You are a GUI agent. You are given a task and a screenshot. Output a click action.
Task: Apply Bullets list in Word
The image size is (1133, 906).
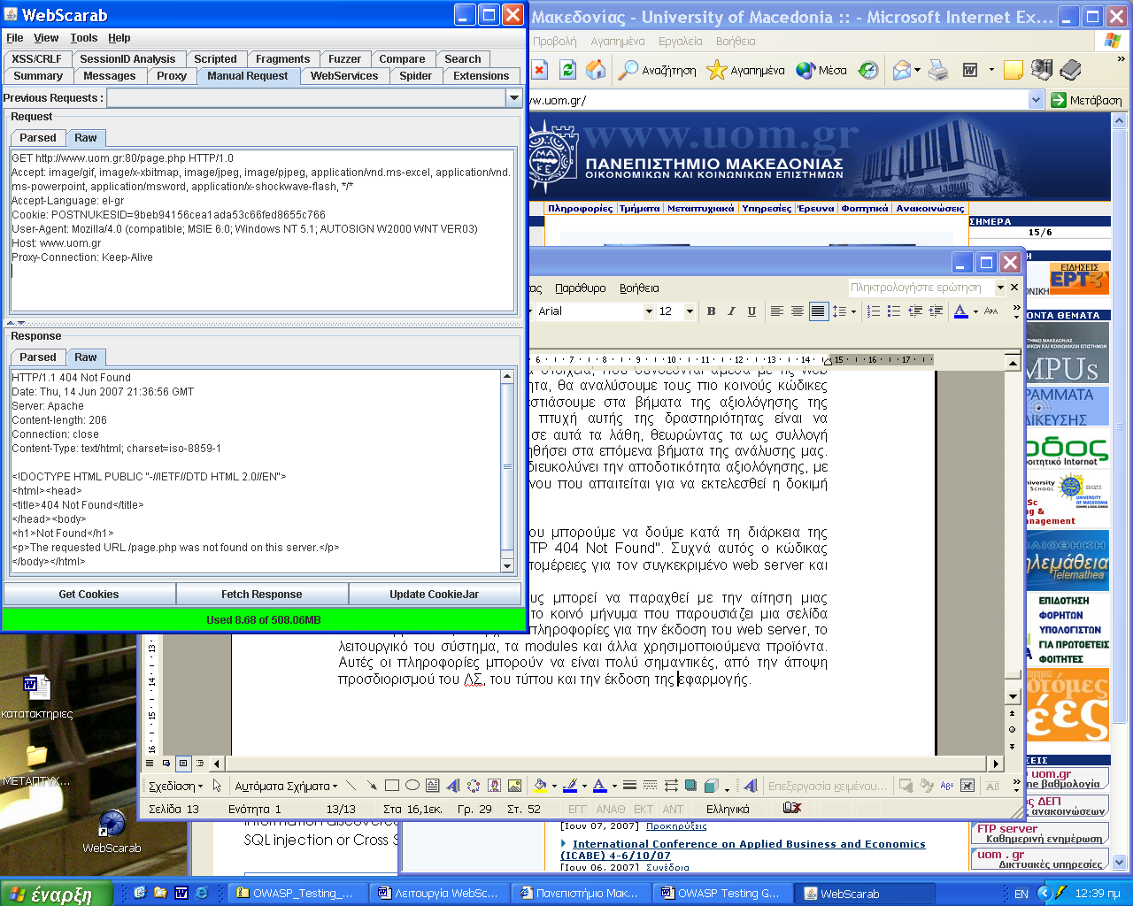[894, 311]
